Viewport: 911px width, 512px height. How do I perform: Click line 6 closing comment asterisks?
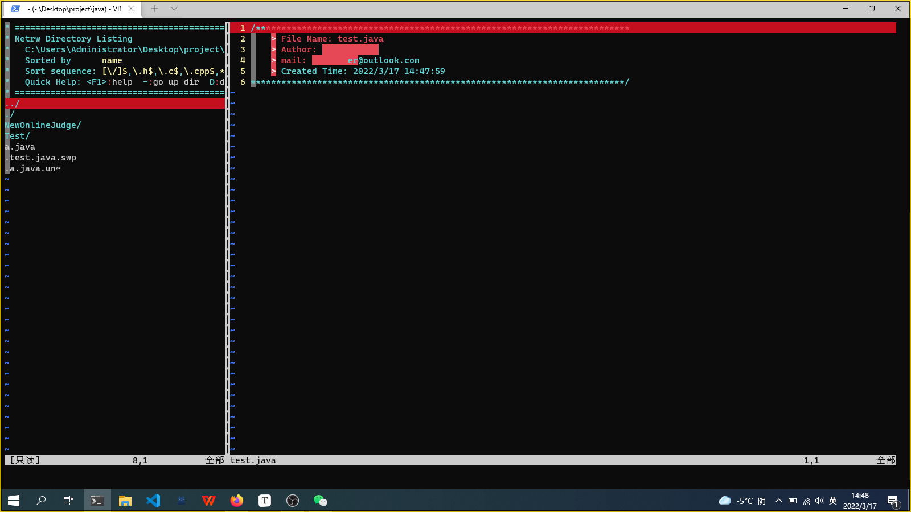pyautogui.click(x=440, y=82)
